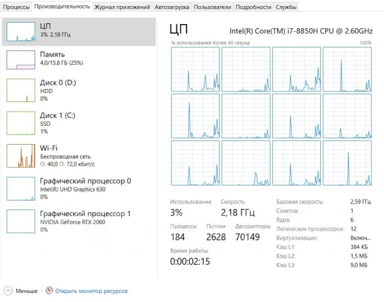Viewport: 384px width, 302px height.
Task: Click the Дескрипторы count 70149
Action: point(247,237)
